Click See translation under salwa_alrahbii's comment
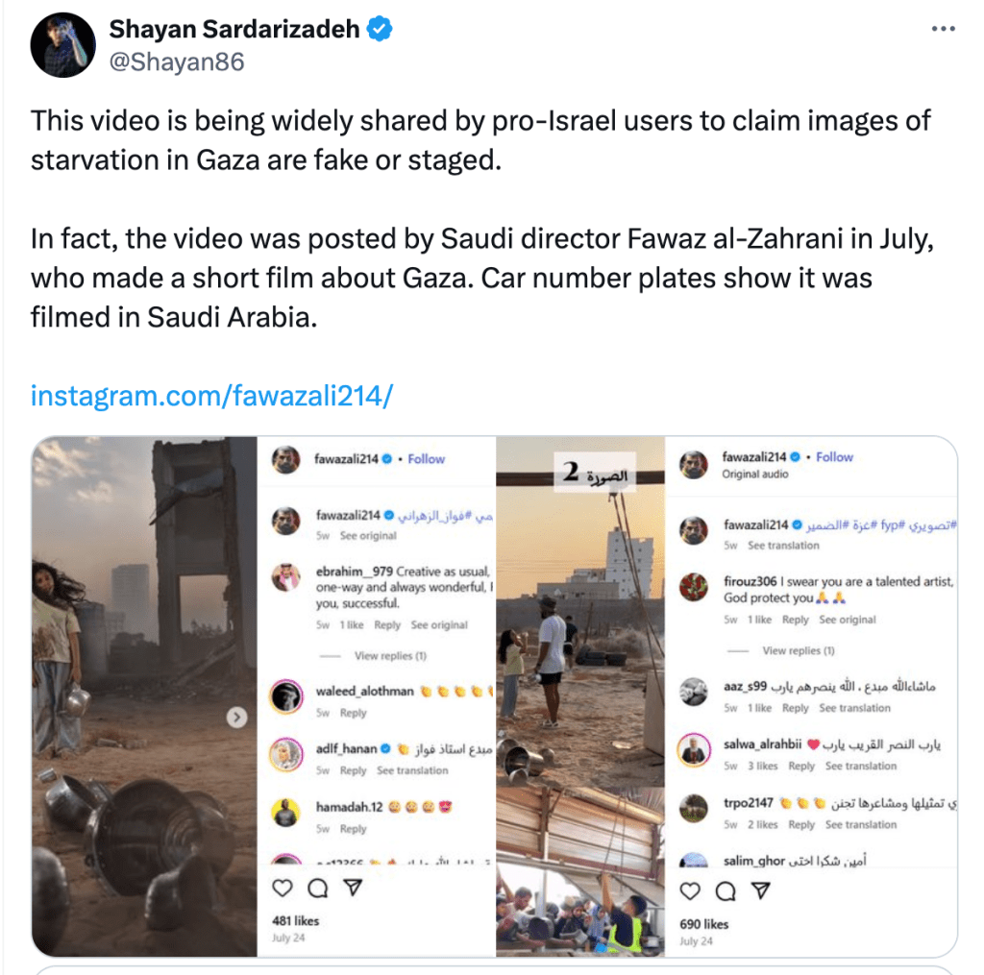Viewport: 984px width, 975px height. tap(861, 767)
